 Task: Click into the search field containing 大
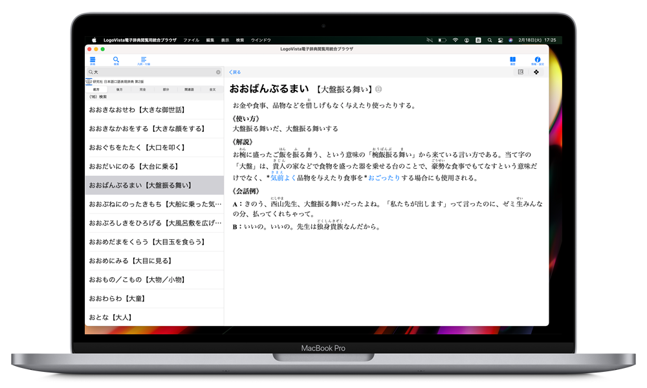click(x=154, y=72)
